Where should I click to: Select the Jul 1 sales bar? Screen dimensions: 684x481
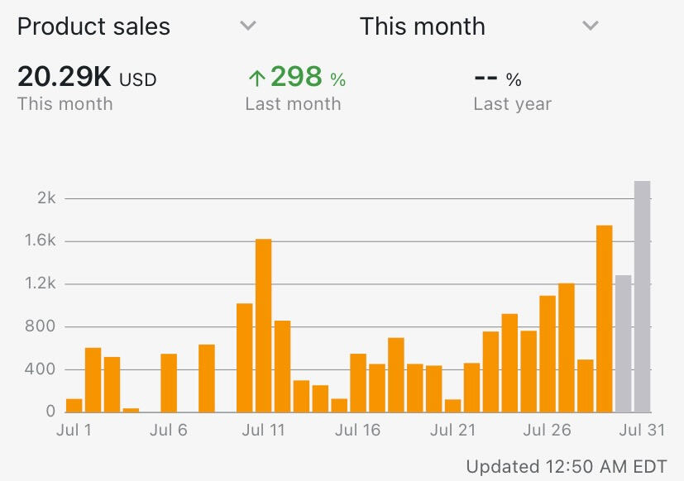74,405
